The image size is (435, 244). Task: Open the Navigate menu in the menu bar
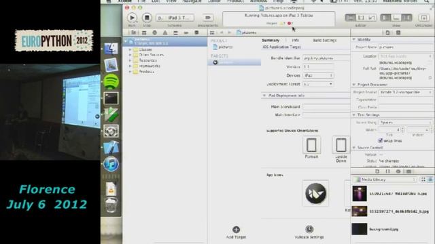(x=192, y=1)
